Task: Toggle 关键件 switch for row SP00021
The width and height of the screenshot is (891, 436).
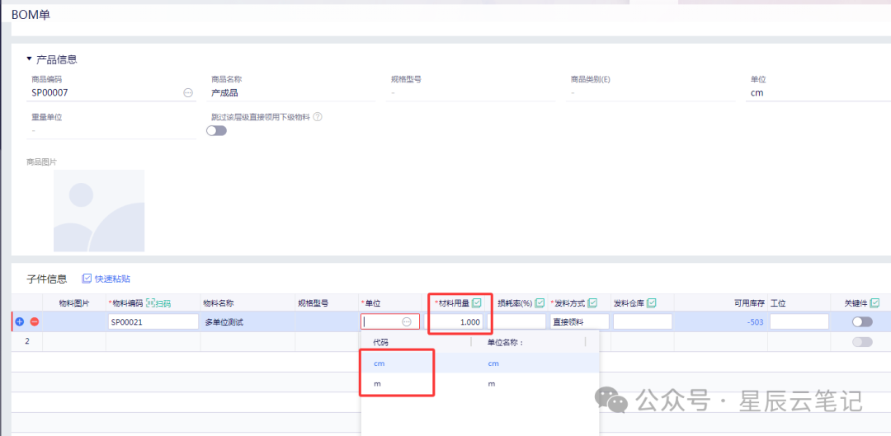Action: pos(862,322)
